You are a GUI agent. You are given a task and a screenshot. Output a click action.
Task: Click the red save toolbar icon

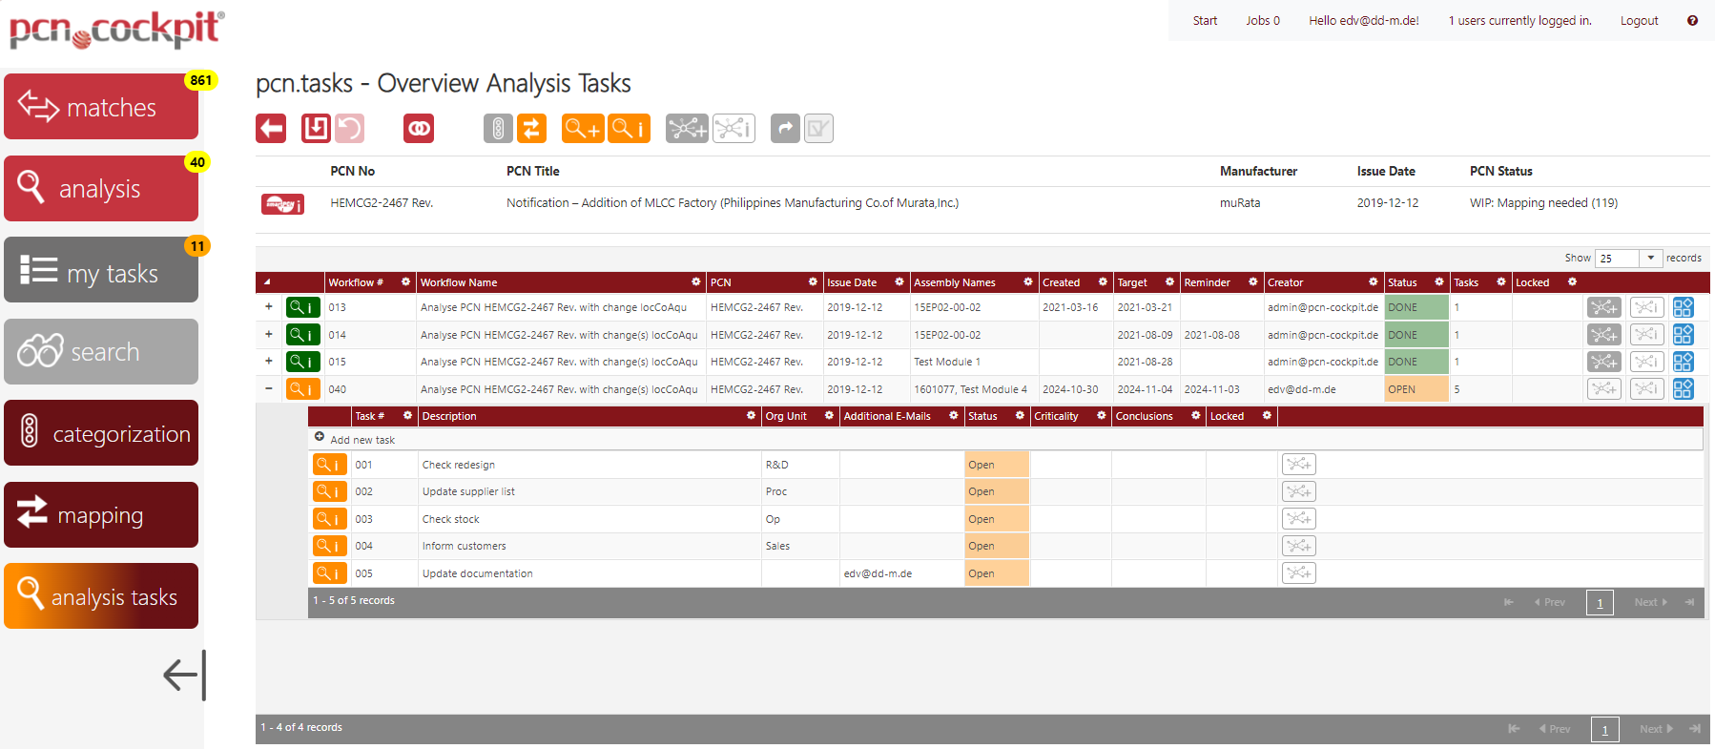pyautogui.click(x=316, y=128)
